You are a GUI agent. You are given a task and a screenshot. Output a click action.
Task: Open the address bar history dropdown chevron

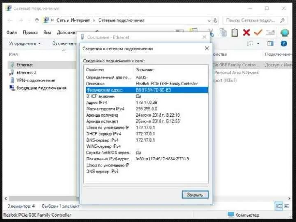[209, 21]
